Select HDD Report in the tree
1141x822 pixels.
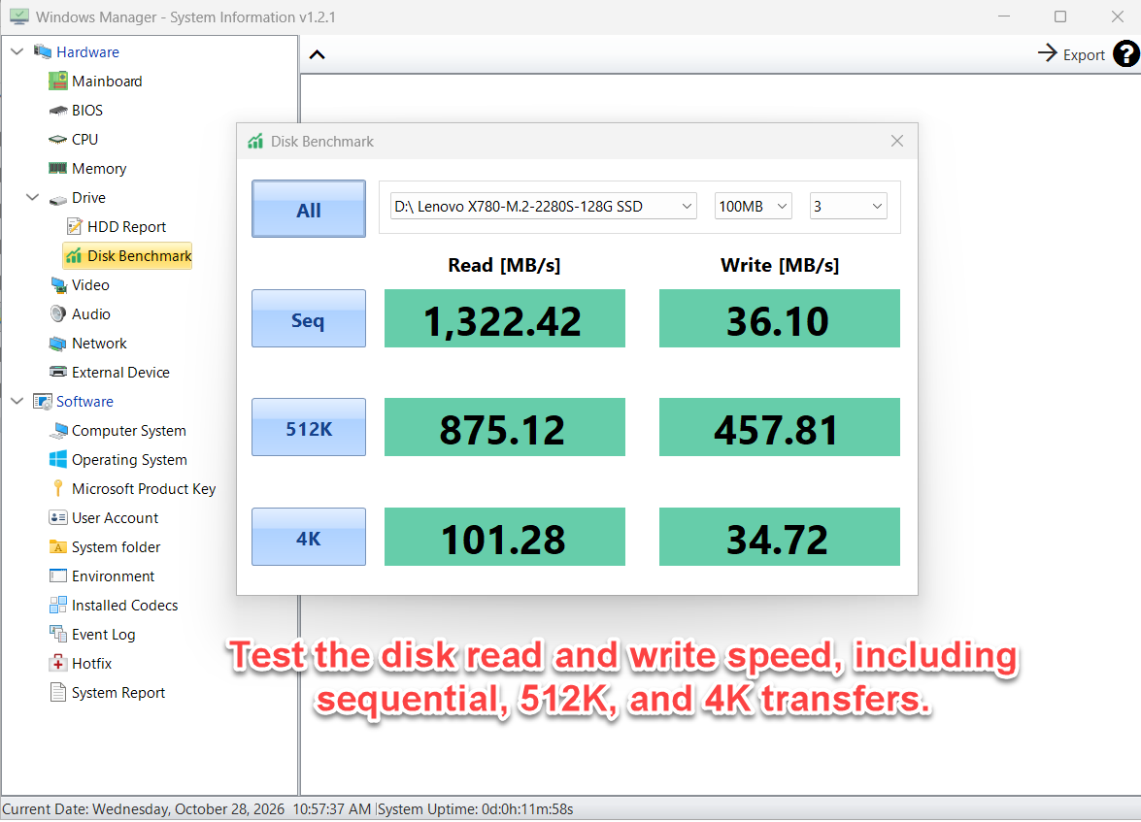126,226
